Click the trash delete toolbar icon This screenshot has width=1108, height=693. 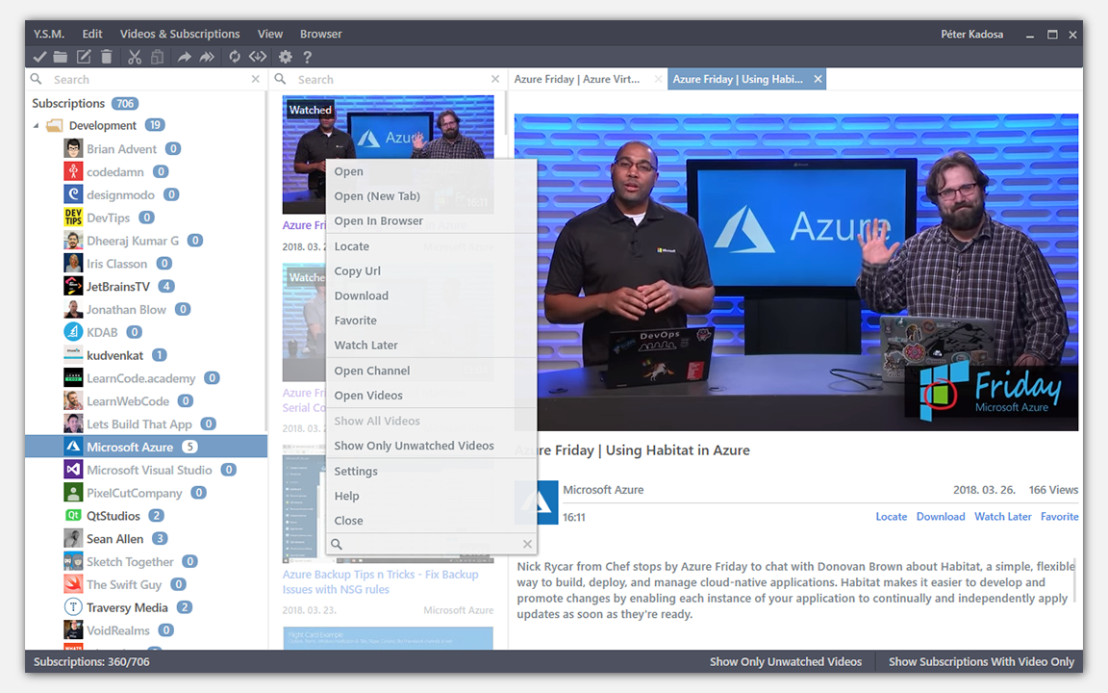[x=106, y=57]
